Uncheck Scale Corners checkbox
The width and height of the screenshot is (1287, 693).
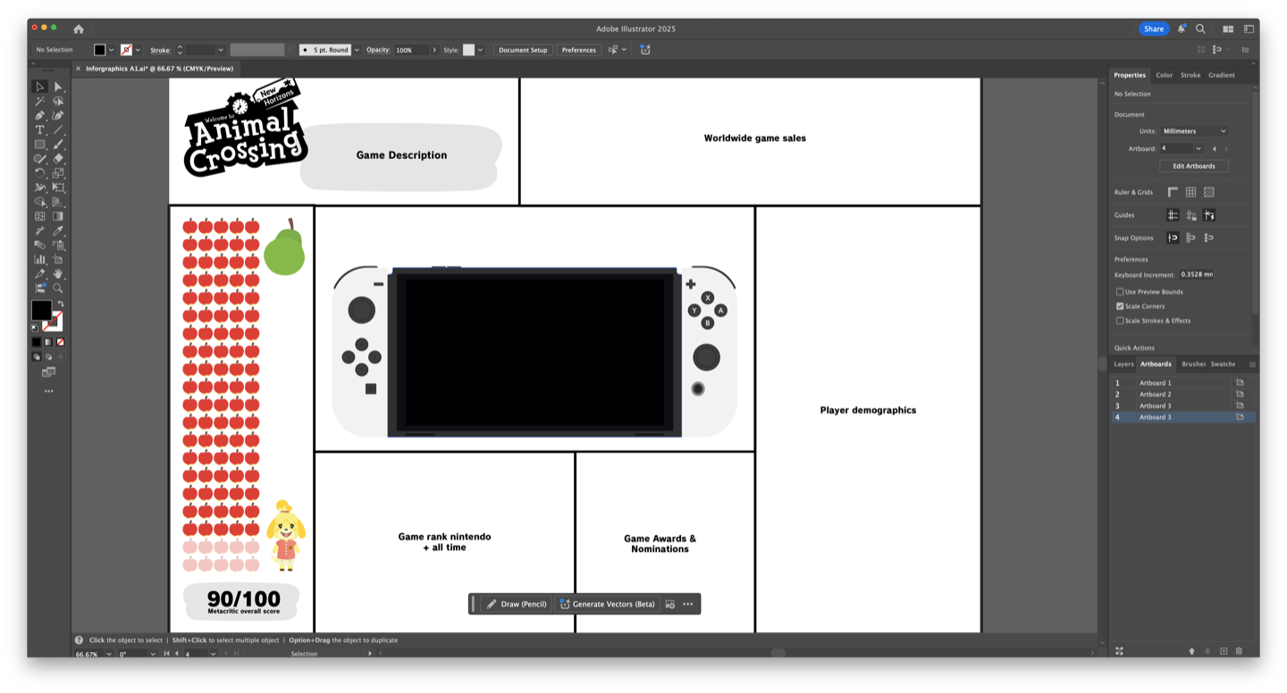coord(1120,306)
